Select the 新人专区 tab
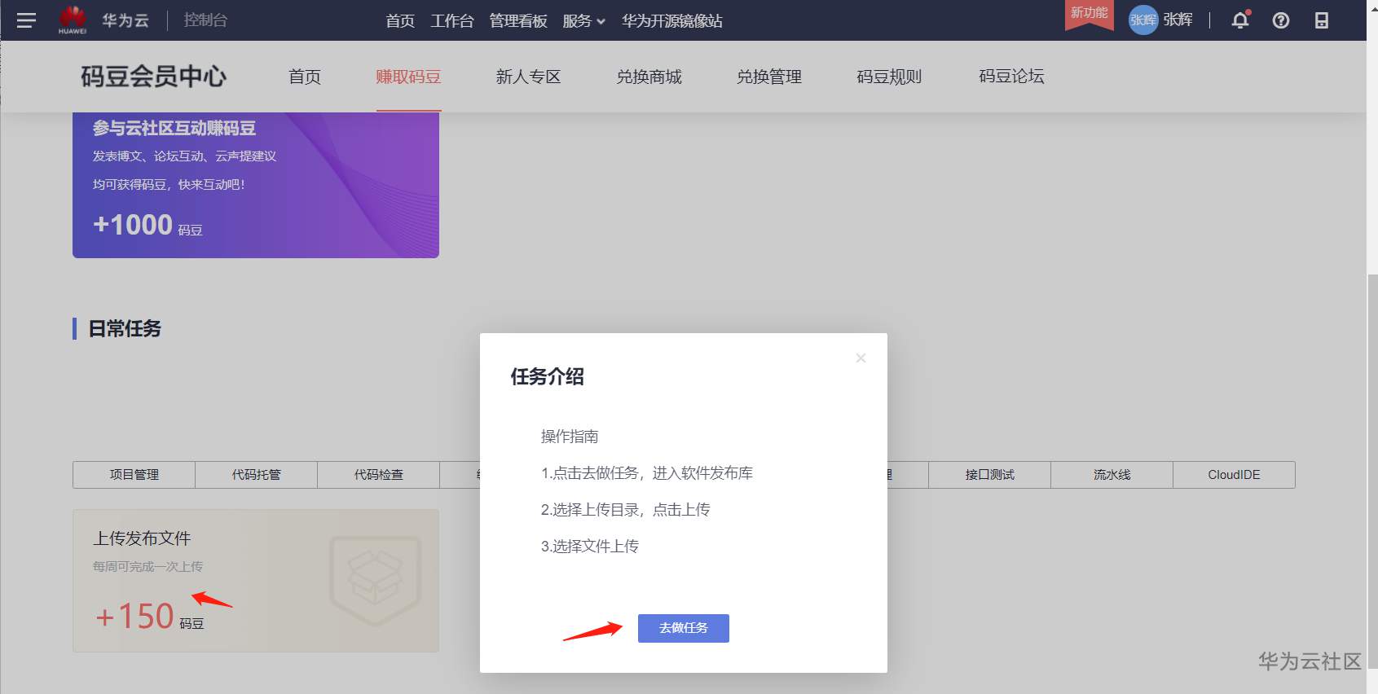Viewport: 1378px width, 694px height. point(528,77)
